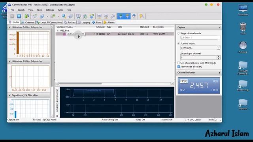This screenshot has height=142, width=253.
Task: Click the Encryption column header
Action: [158, 27]
